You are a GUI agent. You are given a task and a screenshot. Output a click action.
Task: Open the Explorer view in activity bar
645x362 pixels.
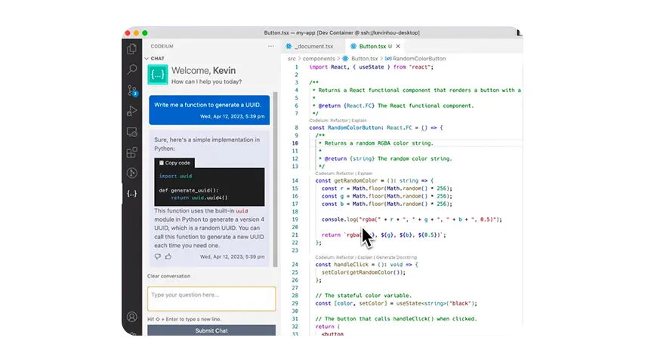(x=132, y=48)
